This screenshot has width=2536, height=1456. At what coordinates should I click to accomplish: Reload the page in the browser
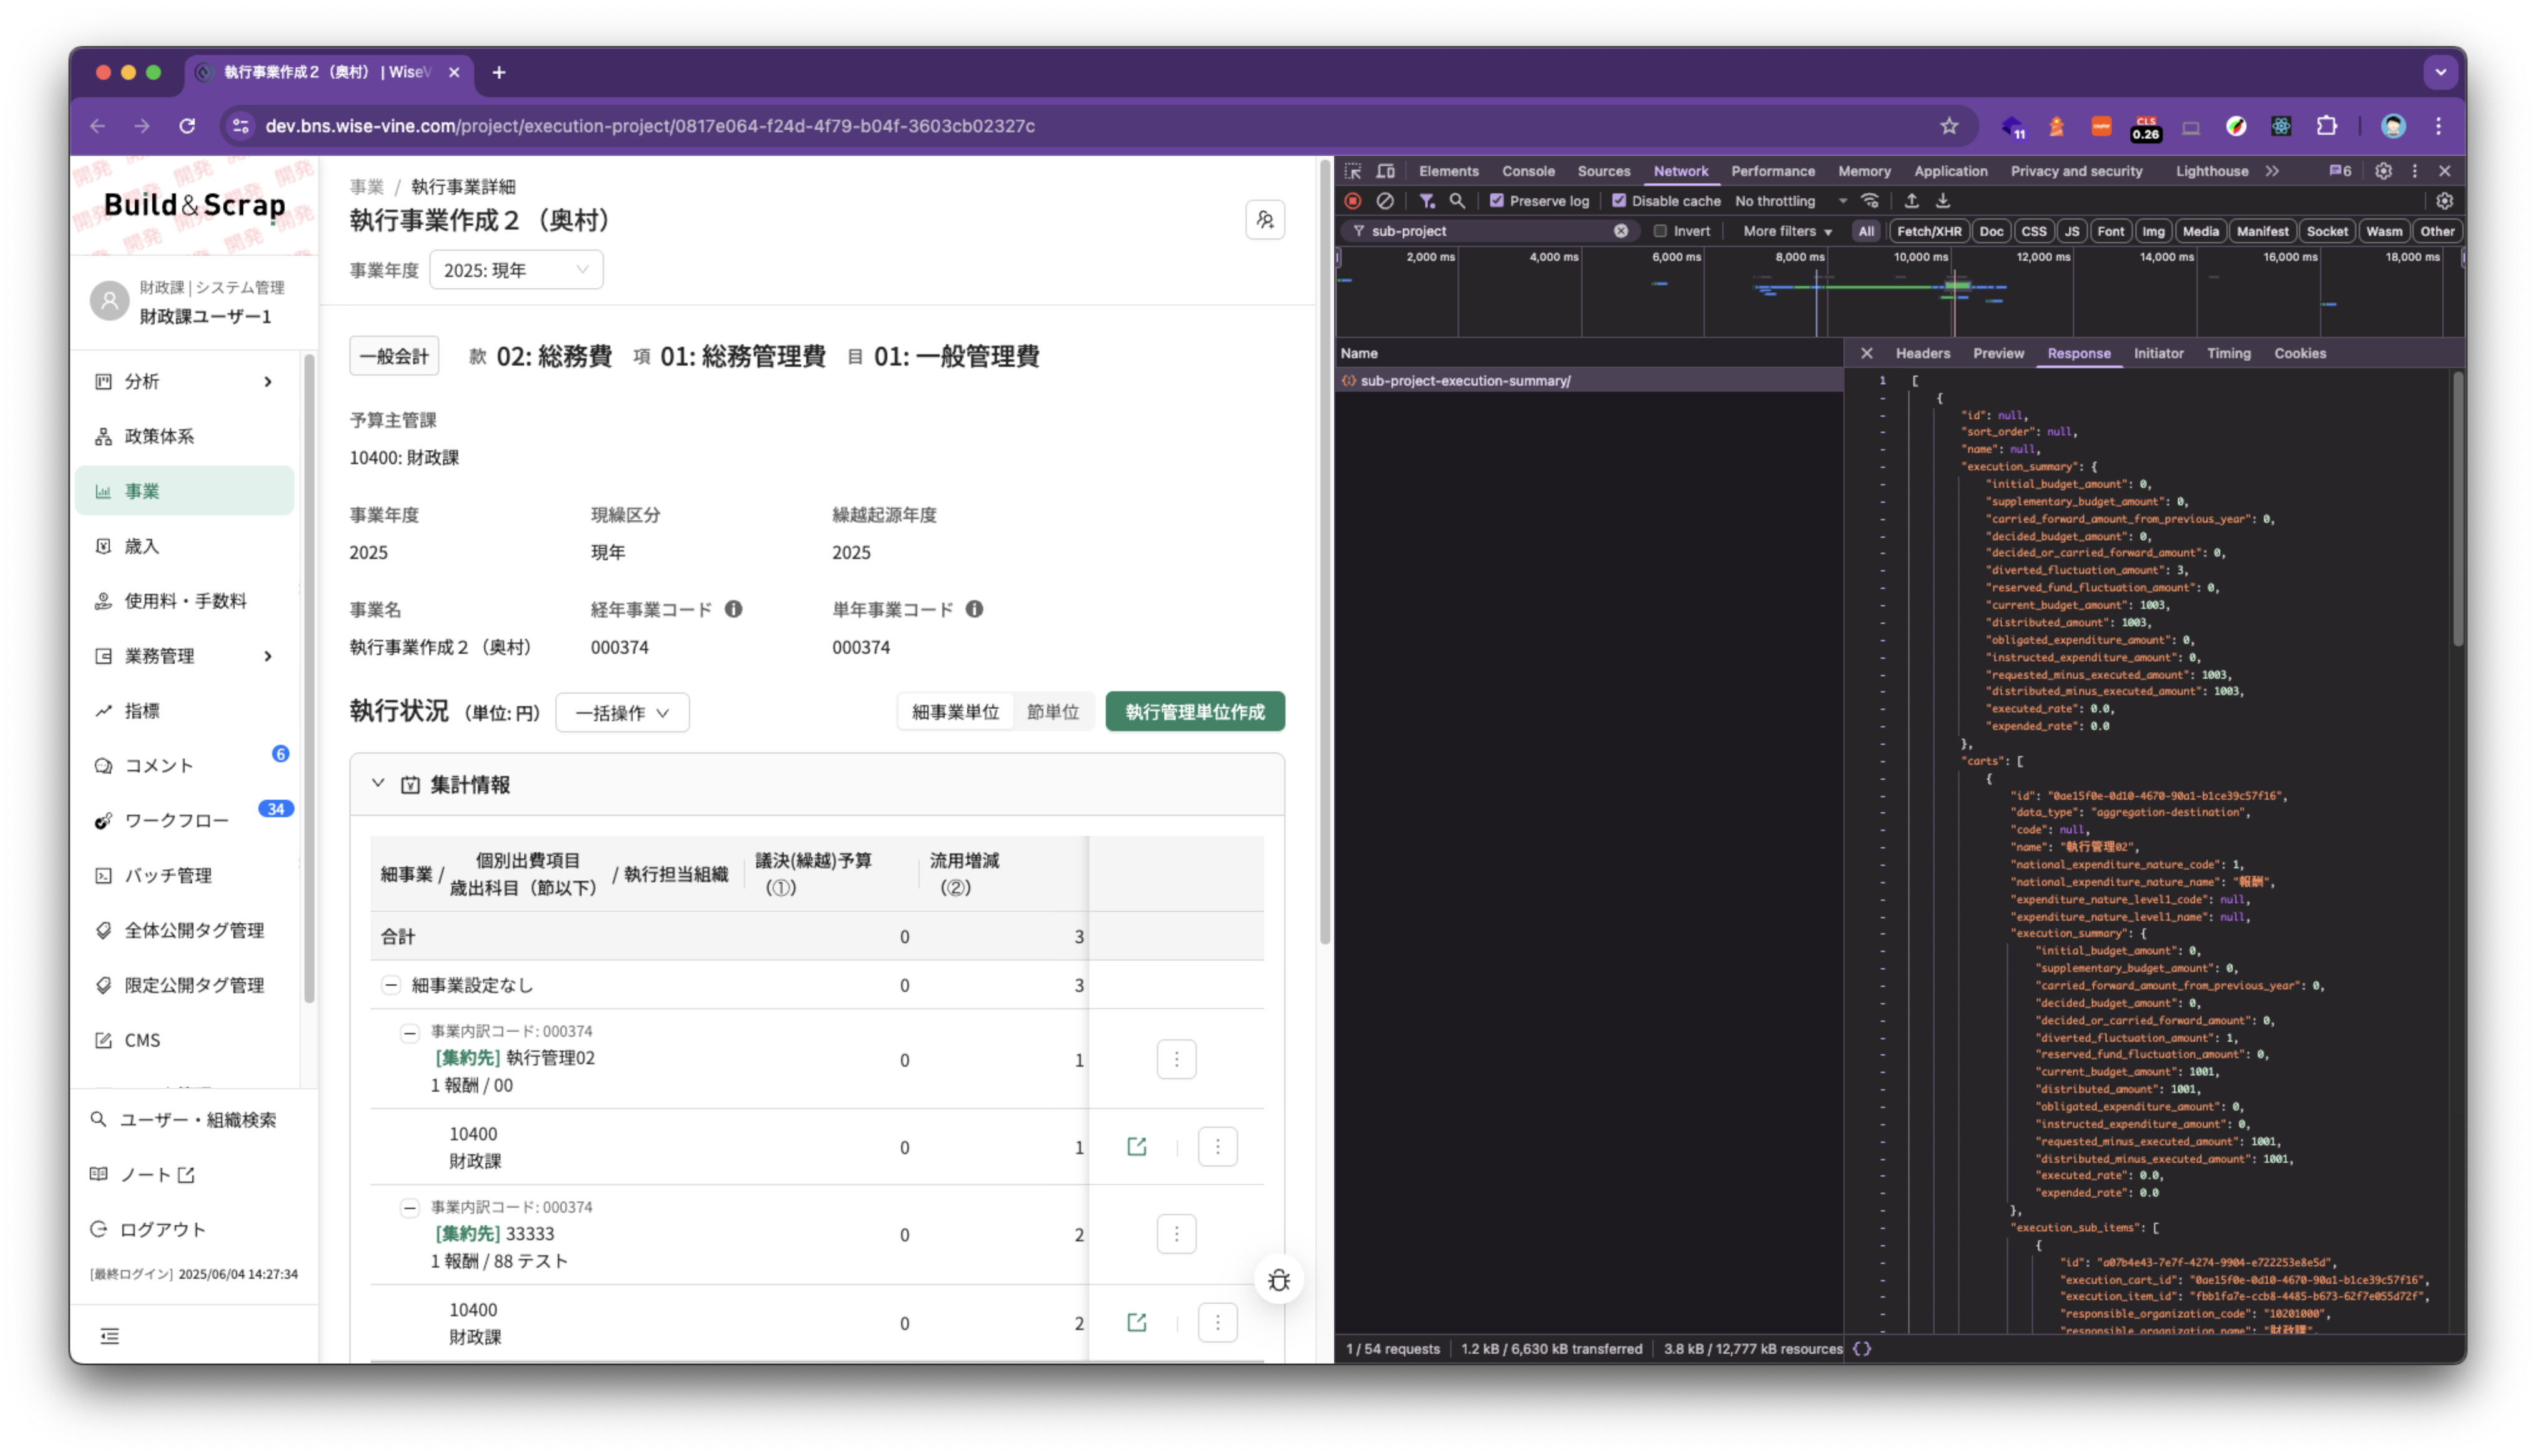point(187,126)
